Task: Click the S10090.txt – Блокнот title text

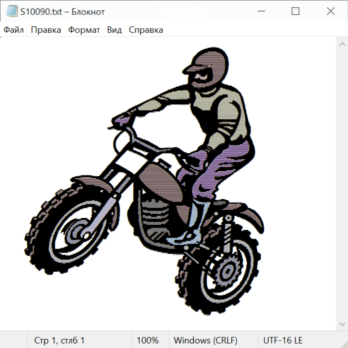Action: pyautogui.click(x=63, y=12)
